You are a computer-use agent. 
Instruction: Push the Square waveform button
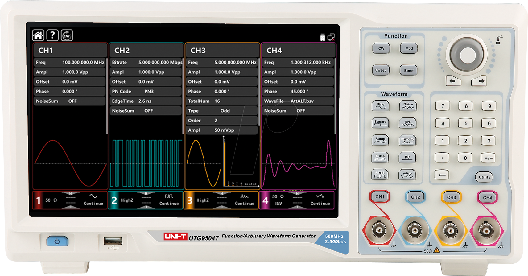tap(380, 123)
